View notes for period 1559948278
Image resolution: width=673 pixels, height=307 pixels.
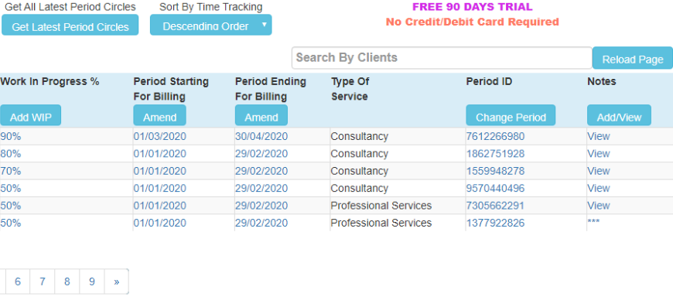(598, 171)
